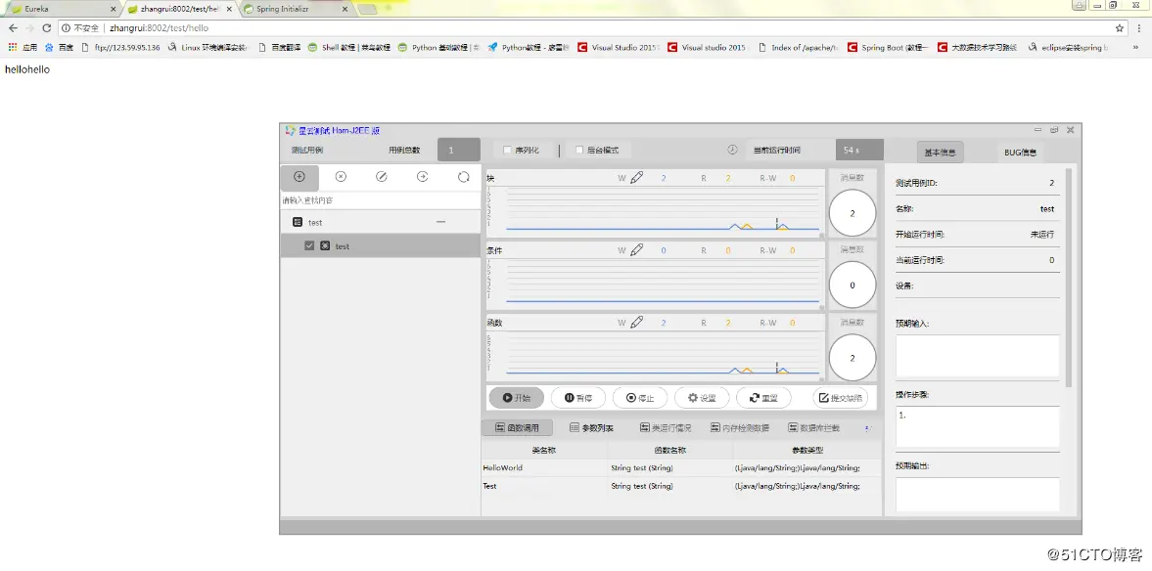Click the browser address bar URL
The width and height of the screenshot is (1152, 571).
pyautogui.click(x=160, y=28)
